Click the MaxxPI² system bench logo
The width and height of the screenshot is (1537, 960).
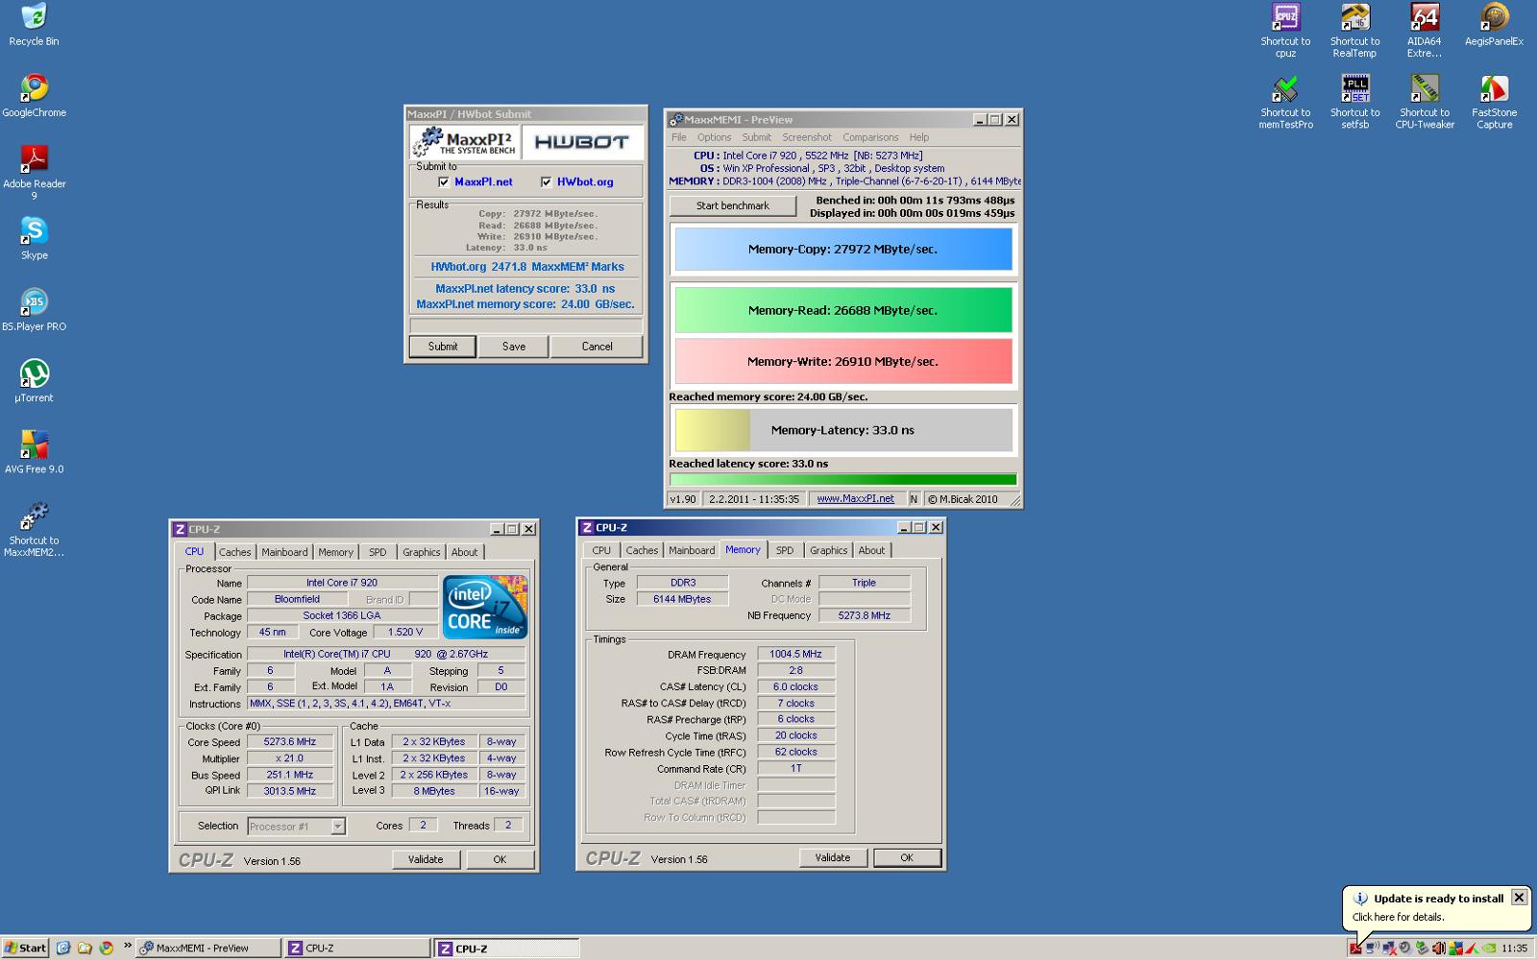click(x=465, y=142)
